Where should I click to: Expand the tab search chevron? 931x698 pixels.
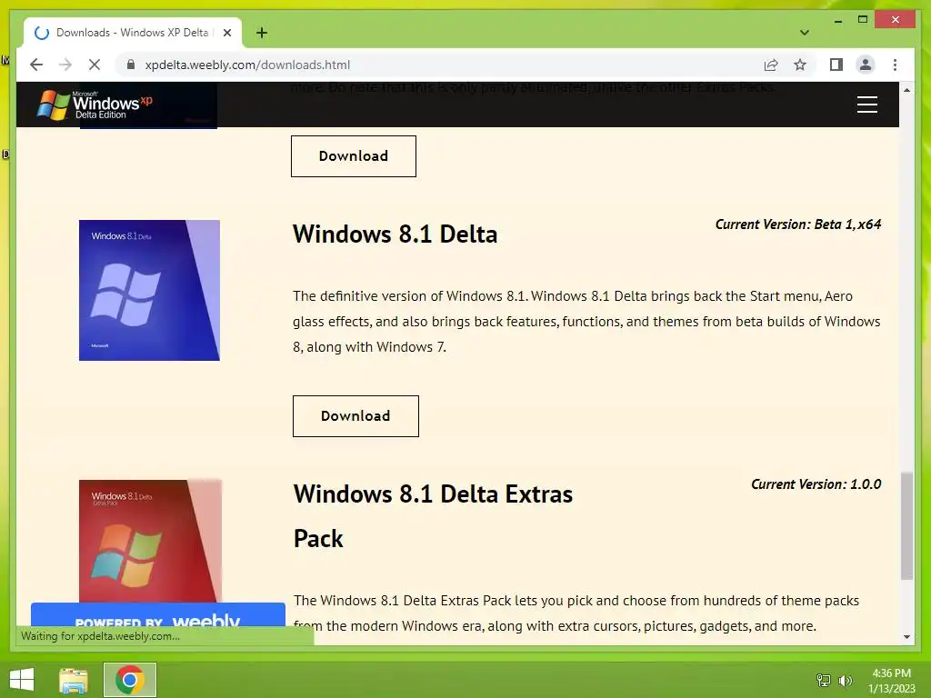coord(805,33)
